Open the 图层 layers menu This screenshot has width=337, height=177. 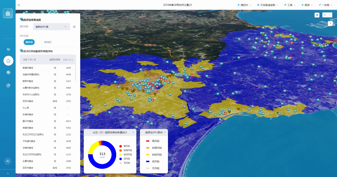(307, 5)
